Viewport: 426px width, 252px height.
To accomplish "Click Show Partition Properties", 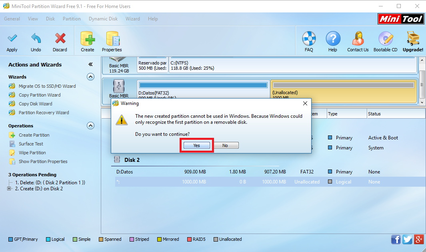I will pos(43,161).
